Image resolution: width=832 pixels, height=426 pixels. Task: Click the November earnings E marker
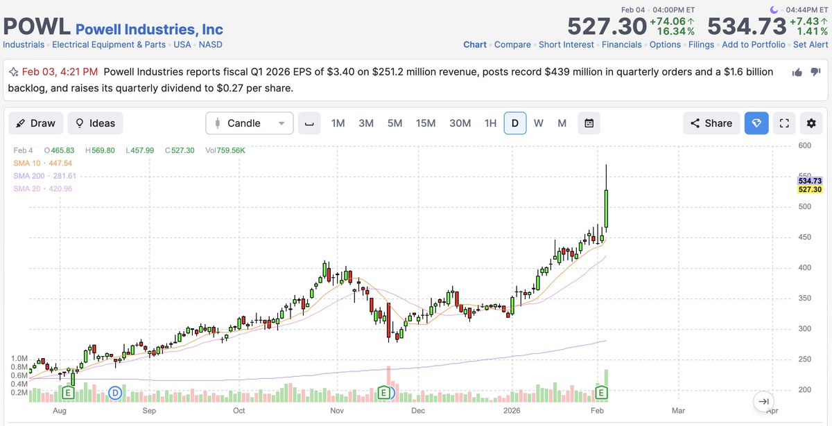pos(383,393)
